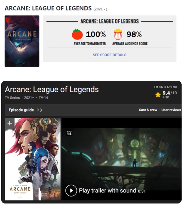
Task: Click the popcorn bucket audience score icon
Action: click(x=118, y=34)
